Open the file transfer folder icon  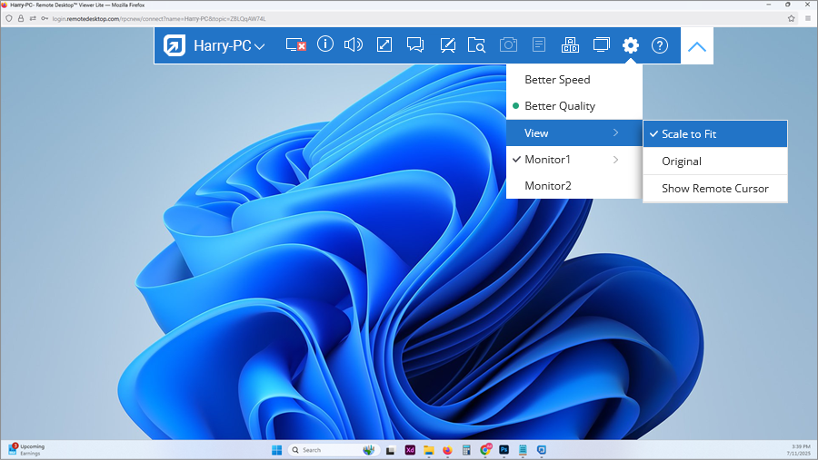477,45
